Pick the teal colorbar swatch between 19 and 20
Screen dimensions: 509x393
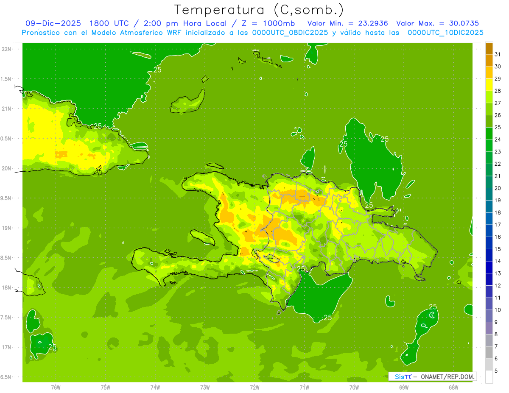tap(489, 194)
